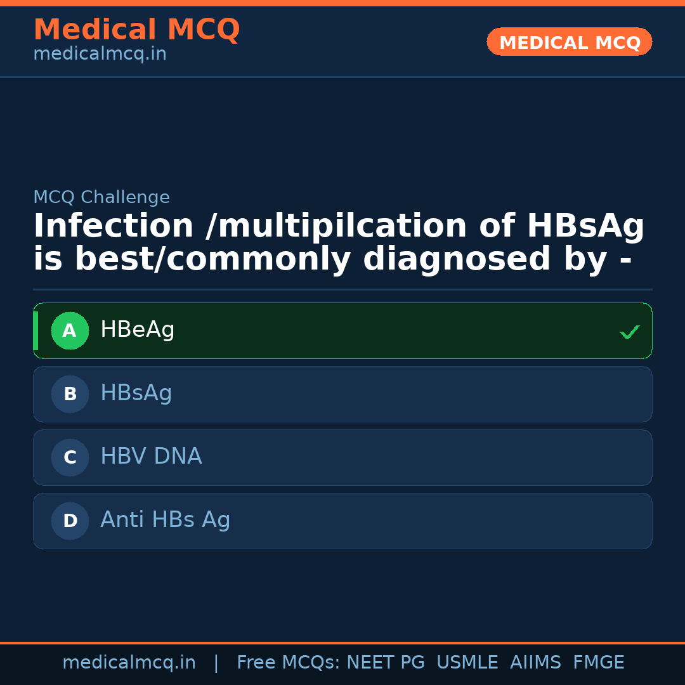Click the MCQ Challenge label
Image resolution: width=685 pixels, height=685 pixels.
(101, 197)
